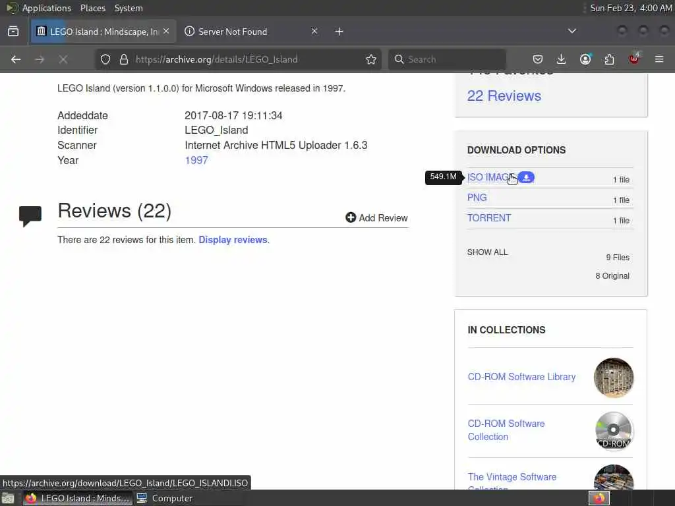675x506 pixels.
Task: Open the Extensions puzzle icon
Action: 610,59
